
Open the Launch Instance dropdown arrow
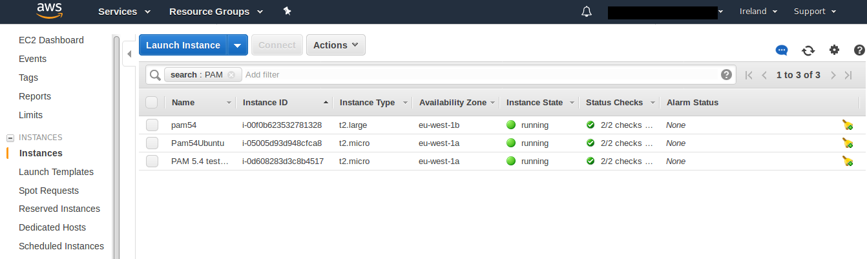pyautogui.click(x=238, y=45)
